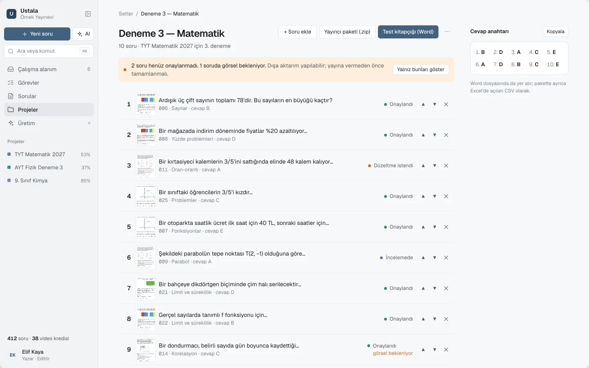The image size is (589, 368).
Task: Click the görsel bekleniyor warning on question 9
Action: pos(393,353)
